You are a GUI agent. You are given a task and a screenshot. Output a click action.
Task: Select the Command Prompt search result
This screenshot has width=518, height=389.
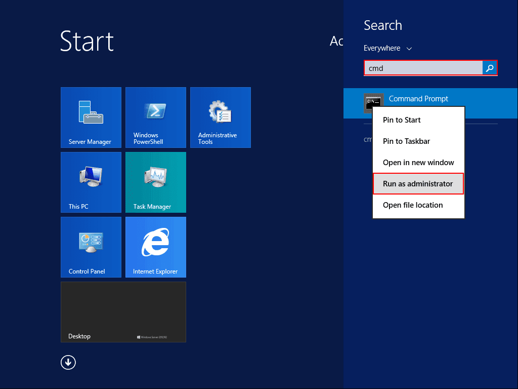click(x=430, y=103)
